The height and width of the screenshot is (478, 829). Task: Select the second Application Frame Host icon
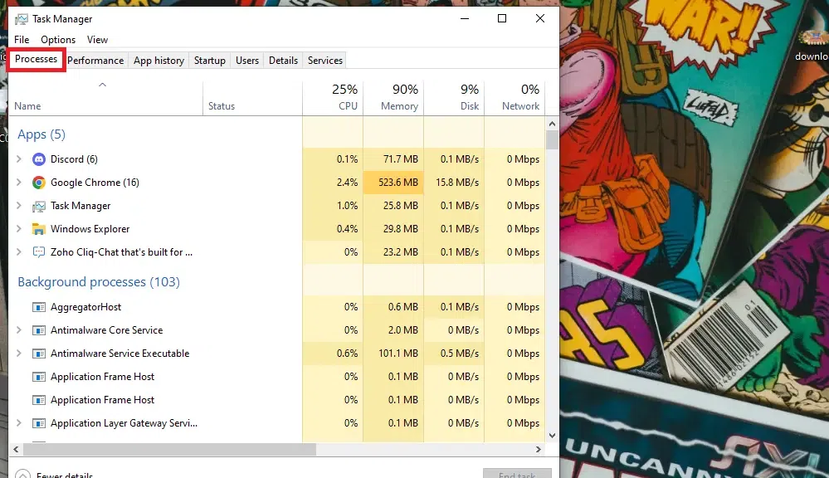coord(39,400)
